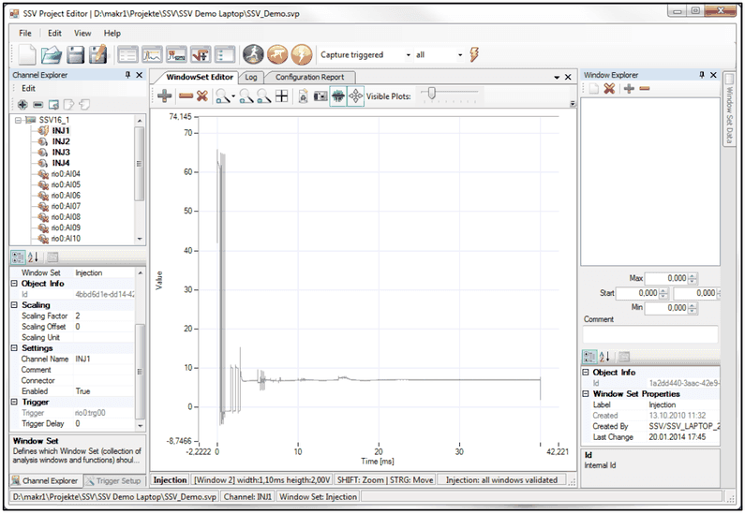The width and height of the screenshot is (745, 514).
Task: Open the View menu
Action: point(82,33)
